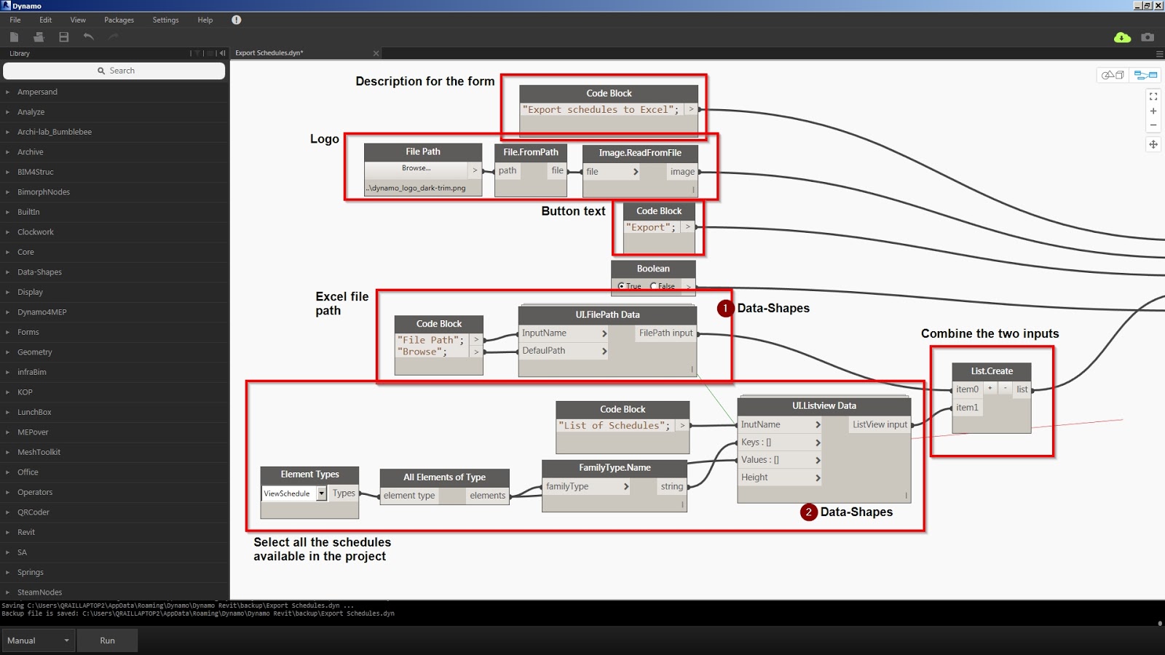Open the Help menu
This screenshot has width=1165, height=655.
[205, 20]
